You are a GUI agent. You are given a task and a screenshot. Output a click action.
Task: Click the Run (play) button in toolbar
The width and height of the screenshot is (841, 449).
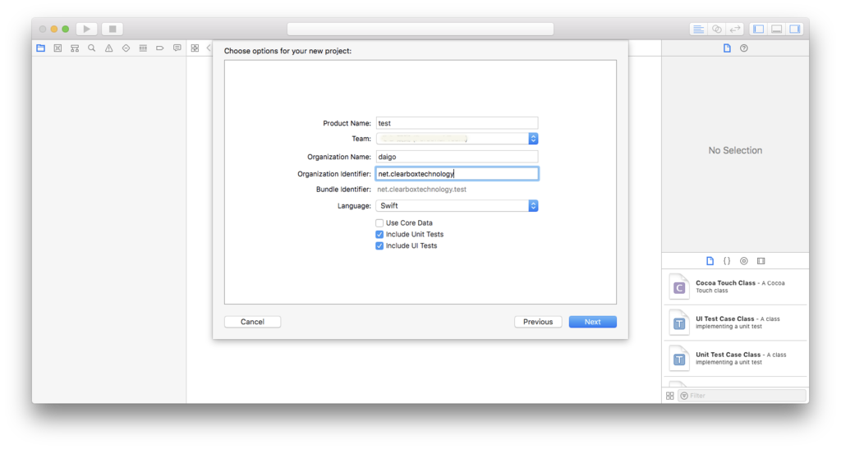[86, 29]
